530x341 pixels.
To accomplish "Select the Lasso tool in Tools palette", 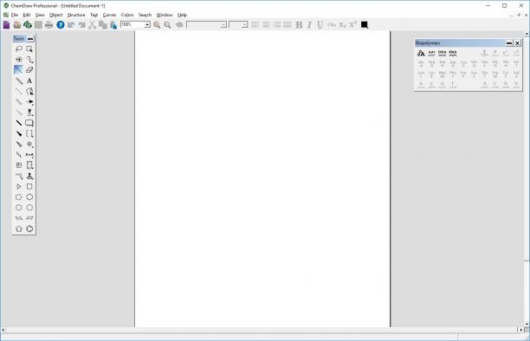I will click(19, 48).
